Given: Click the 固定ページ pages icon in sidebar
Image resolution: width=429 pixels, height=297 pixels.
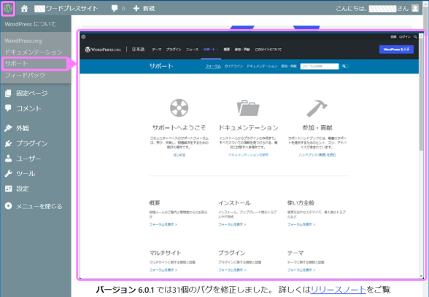Looking at the screenshot, I should pyautogui.click(x=8, y=93).
